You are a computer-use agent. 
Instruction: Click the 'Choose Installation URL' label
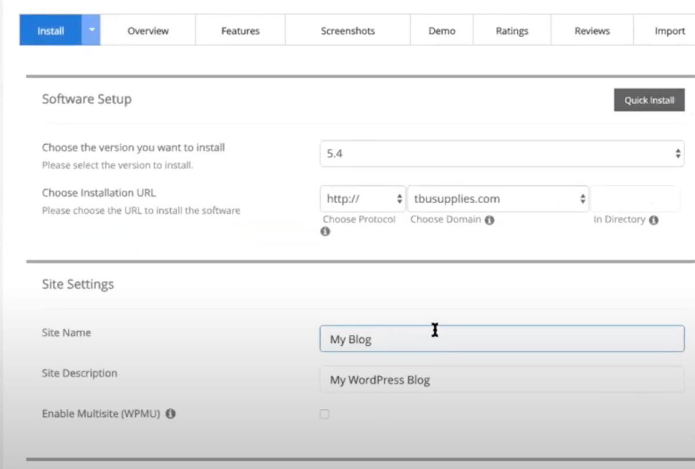tap(99, 193)
